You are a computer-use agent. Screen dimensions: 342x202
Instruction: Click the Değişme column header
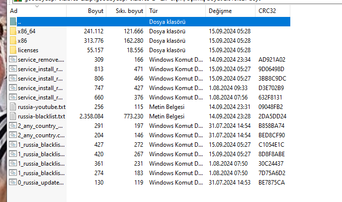[220, 10]
